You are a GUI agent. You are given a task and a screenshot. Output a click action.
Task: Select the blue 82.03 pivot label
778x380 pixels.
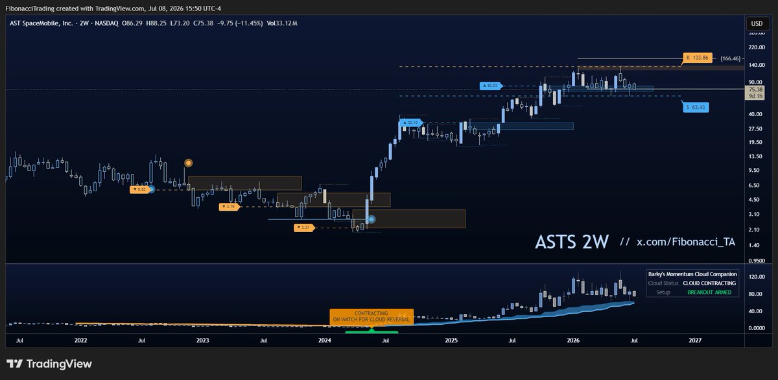click(491, 86)
